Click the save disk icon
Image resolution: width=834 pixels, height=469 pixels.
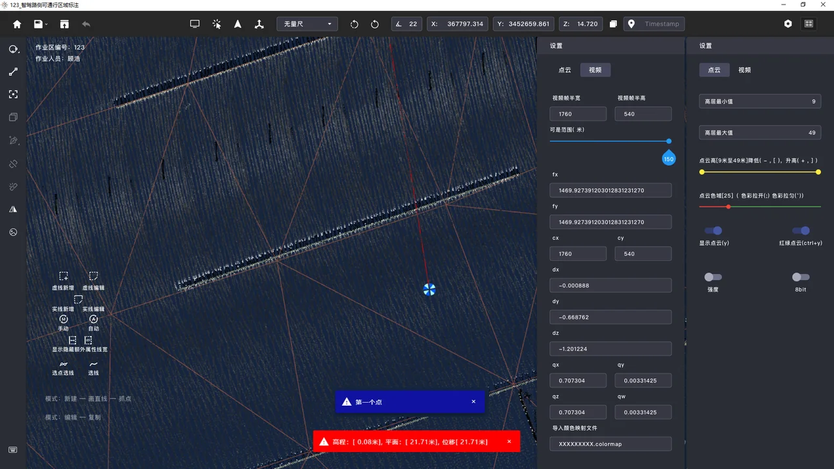point(38,24)
